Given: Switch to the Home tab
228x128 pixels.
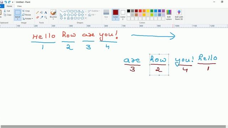Looking at the screenshot, I should point(9,6).
